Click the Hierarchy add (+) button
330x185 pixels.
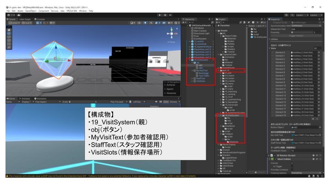click(184, 22)
